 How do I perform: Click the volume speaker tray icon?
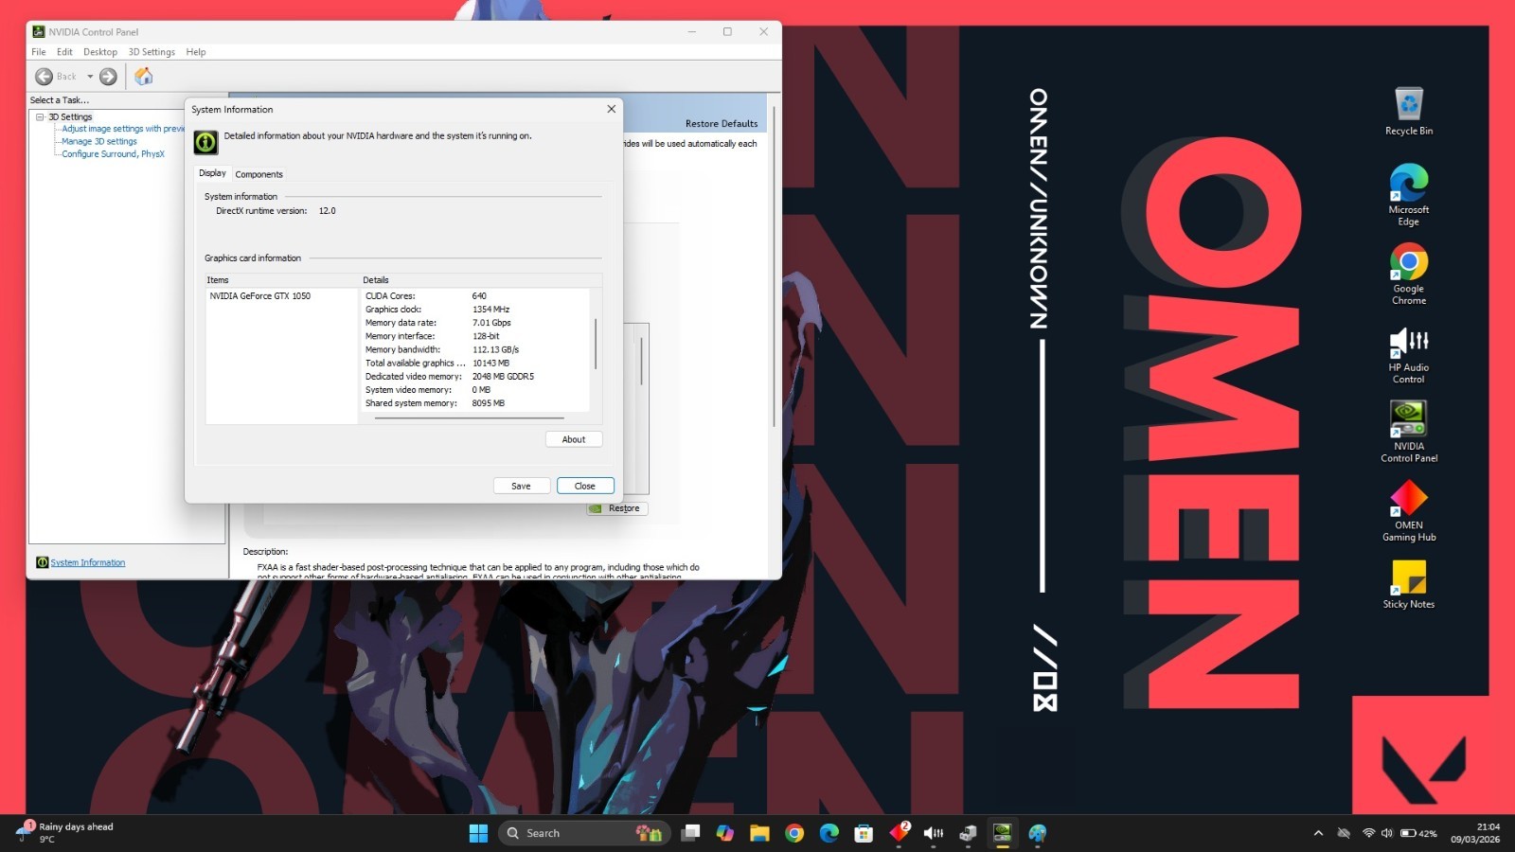click(1387, 833)
